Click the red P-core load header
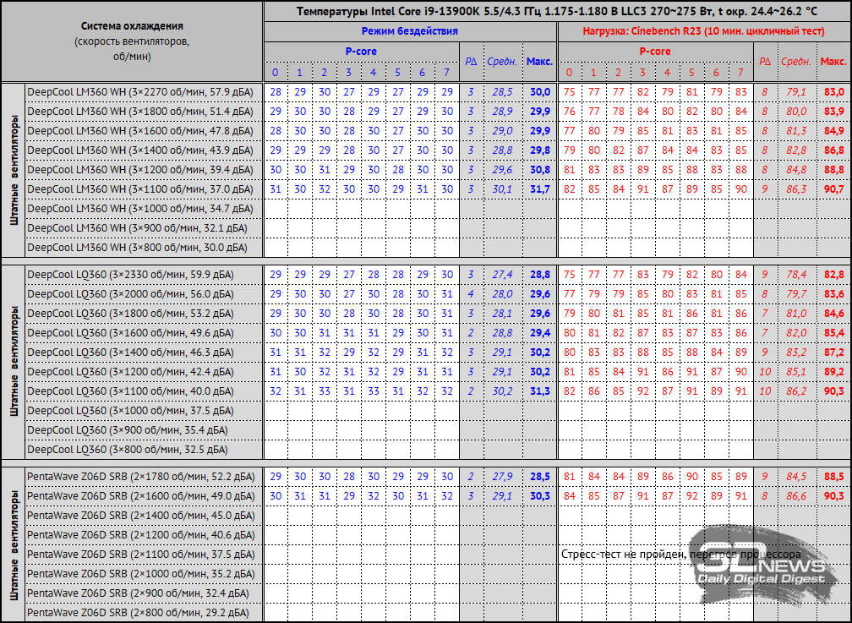Viewport: 852px width, 623px height. click(x=654, y=52)
